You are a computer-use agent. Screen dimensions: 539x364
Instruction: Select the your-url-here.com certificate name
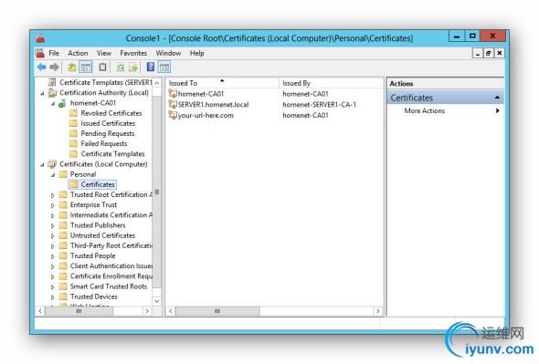206,115
